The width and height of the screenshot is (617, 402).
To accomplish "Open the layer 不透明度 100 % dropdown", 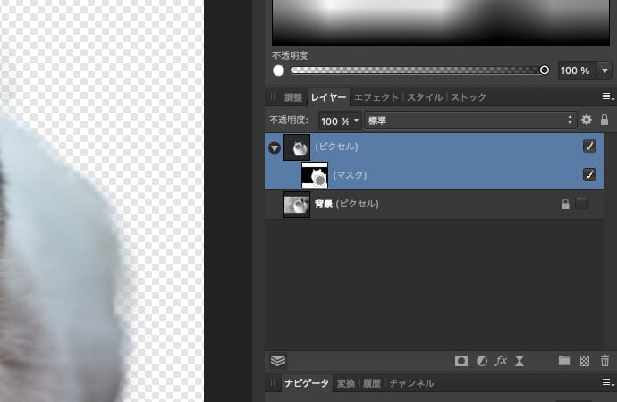I will (340, 120).
